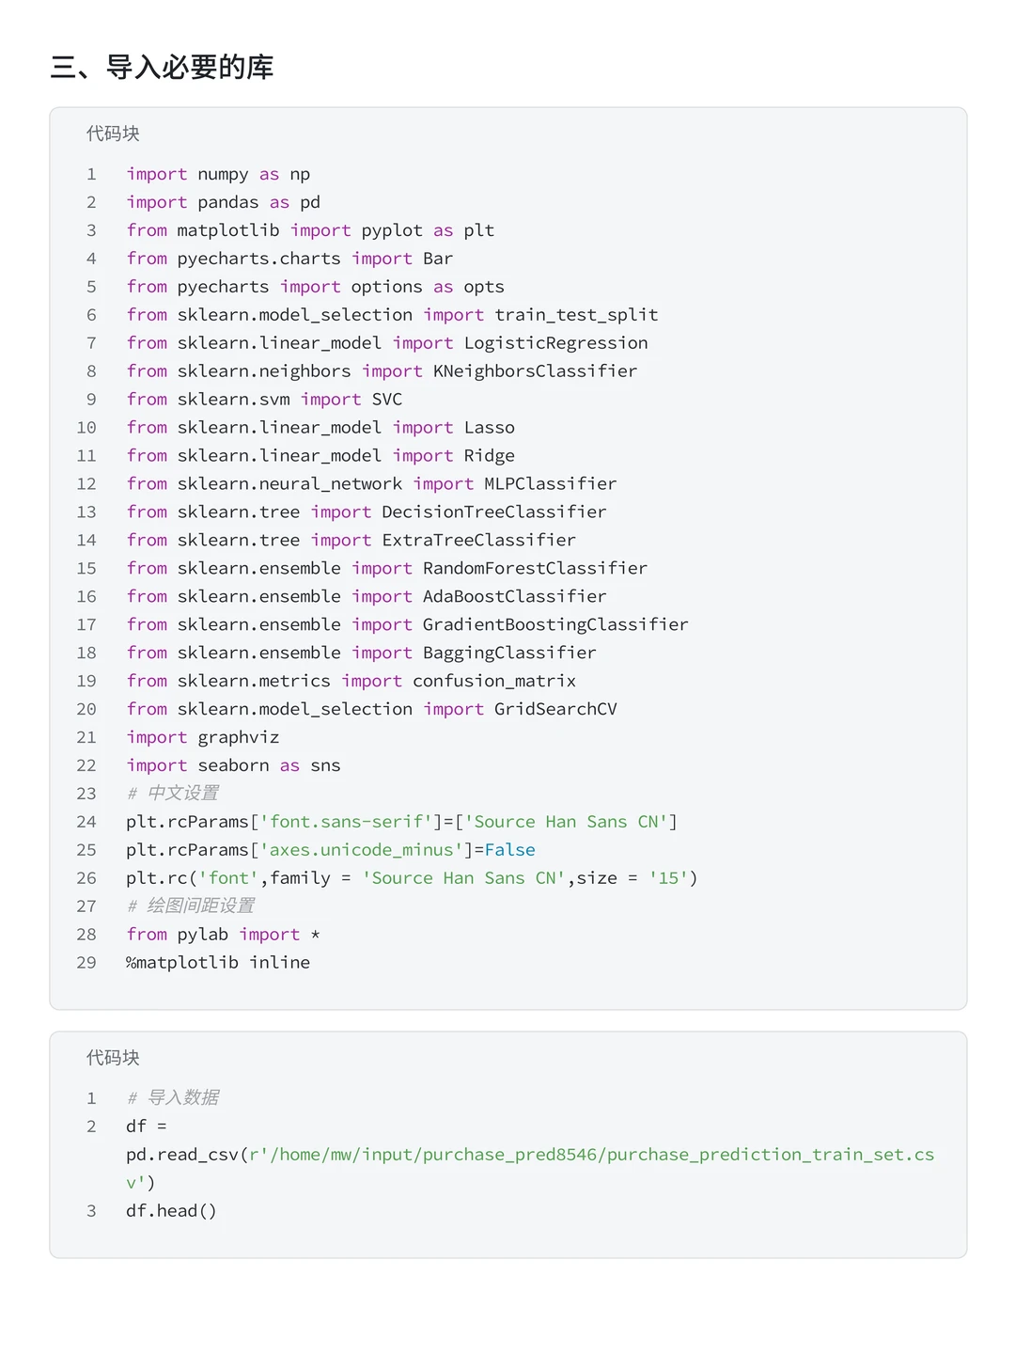Click 'MLPClassifier' in line 12
1015x1354 pixels.
550,484
